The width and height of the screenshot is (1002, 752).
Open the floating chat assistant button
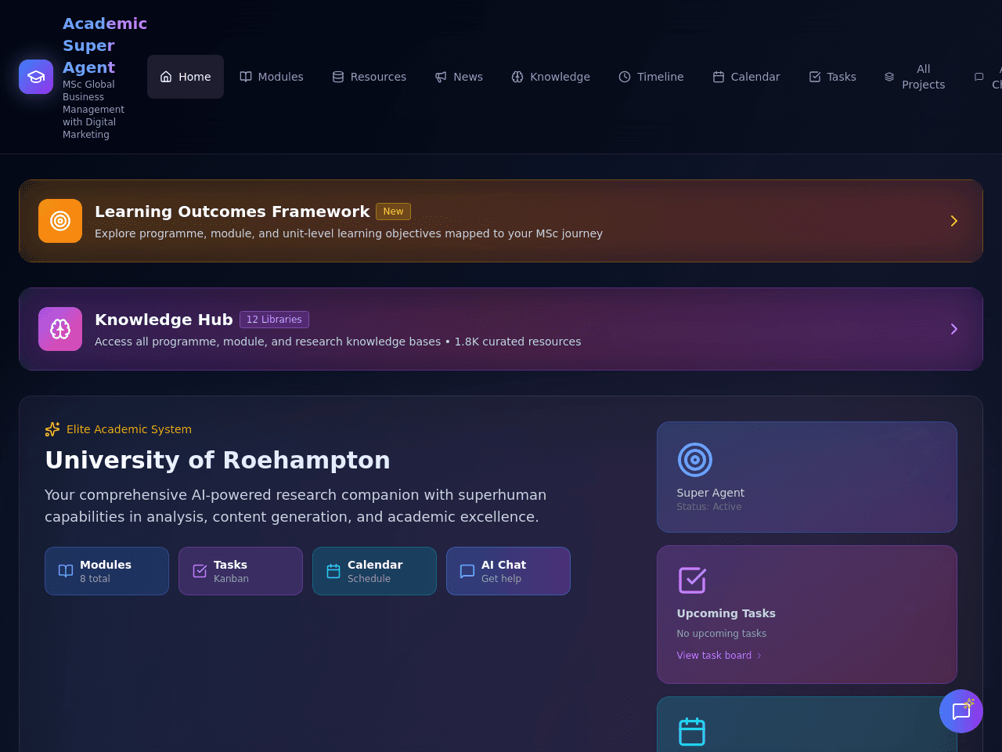[x=961, y=711]
